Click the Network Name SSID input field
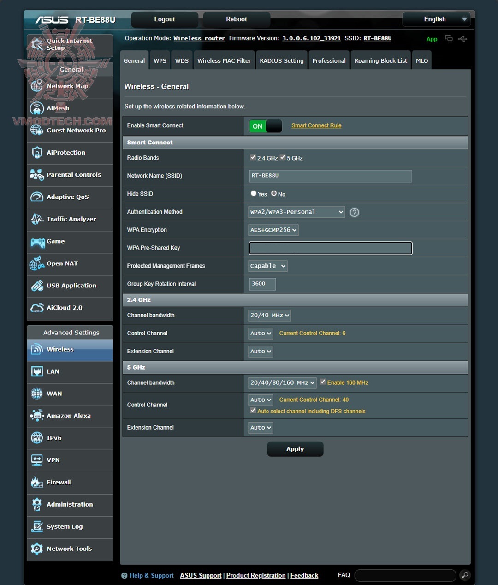Image resolution: width=498 pixels, height=585 pixels. click(x=330, y=176)
